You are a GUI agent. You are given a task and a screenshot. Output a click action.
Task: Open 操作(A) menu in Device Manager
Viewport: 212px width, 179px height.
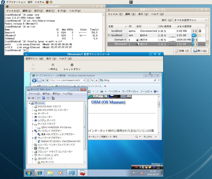(46, 94)
